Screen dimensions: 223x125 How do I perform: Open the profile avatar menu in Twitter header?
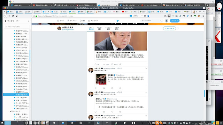click(167, 21)
